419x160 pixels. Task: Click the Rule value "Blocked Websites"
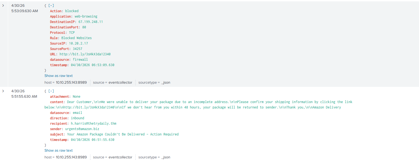click(77, 38)
